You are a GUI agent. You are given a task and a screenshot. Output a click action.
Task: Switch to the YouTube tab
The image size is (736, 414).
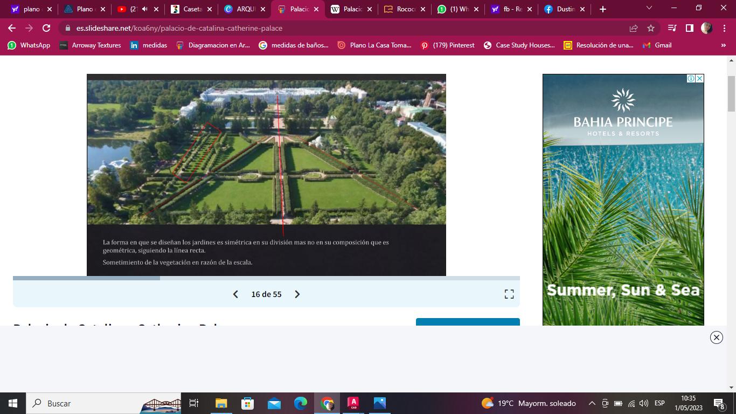click(x=138, y=9)
